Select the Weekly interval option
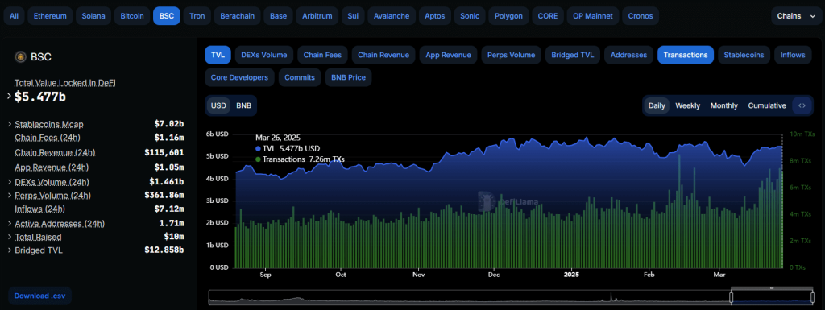 [x=688, y=105]
